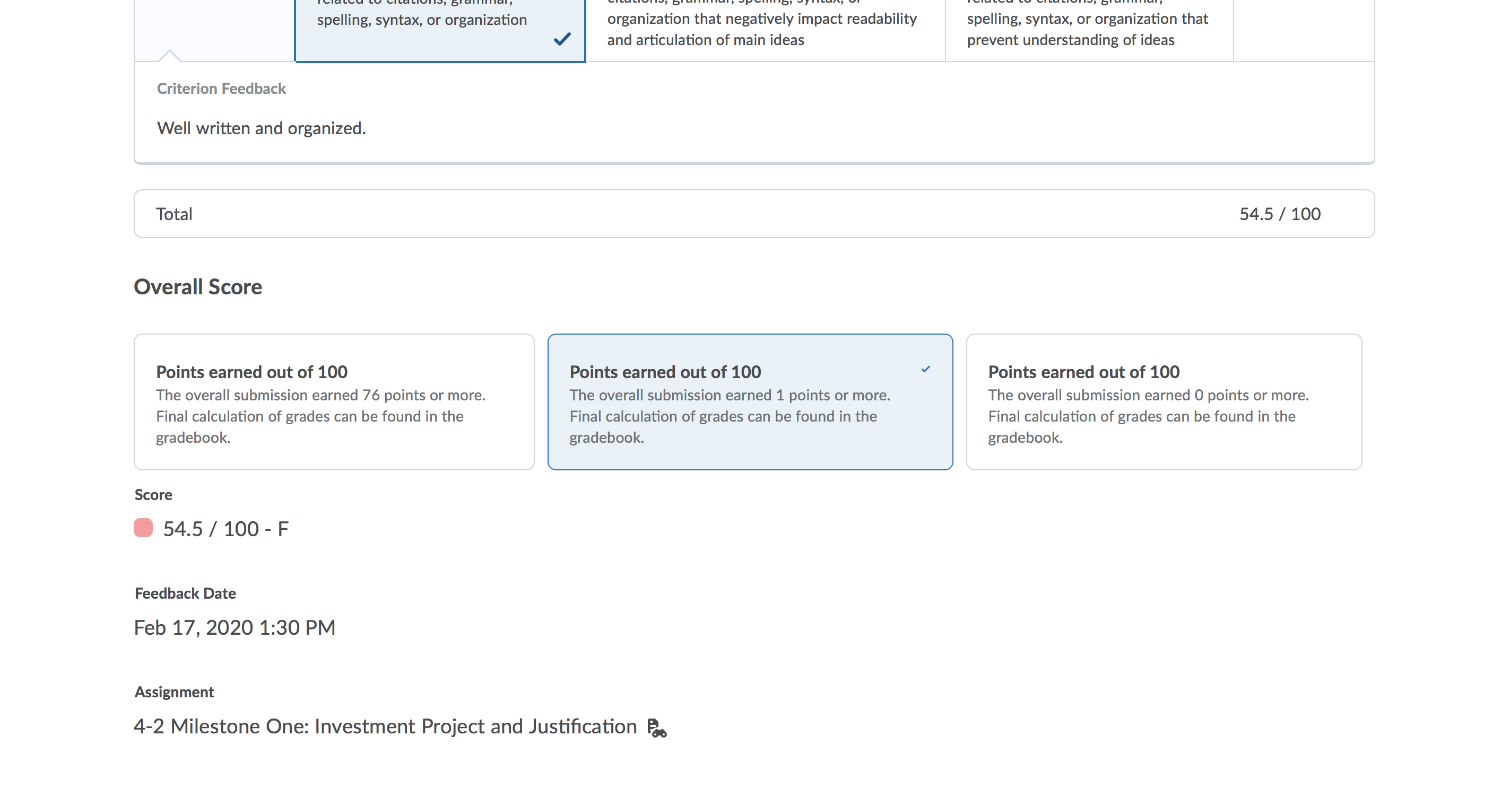Open the 4-2 Milestone One assignment link
Screen dimensions: 1510x788
click(x=385, y=726)
